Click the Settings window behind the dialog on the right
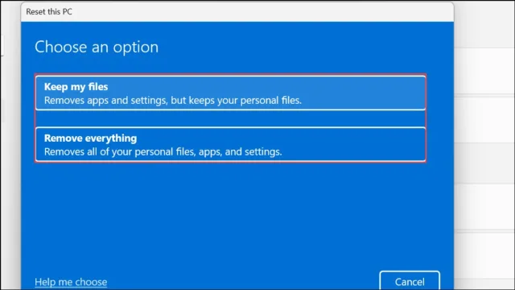515x290 pixels. pyautogui.click(x=484, y=145)
